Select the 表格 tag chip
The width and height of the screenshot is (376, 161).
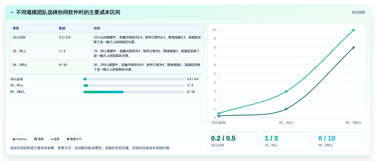click(39, 139)
